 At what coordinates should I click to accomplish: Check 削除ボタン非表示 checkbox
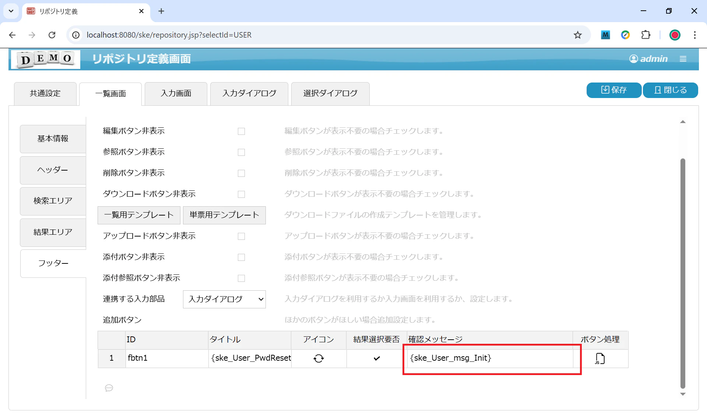241,173
